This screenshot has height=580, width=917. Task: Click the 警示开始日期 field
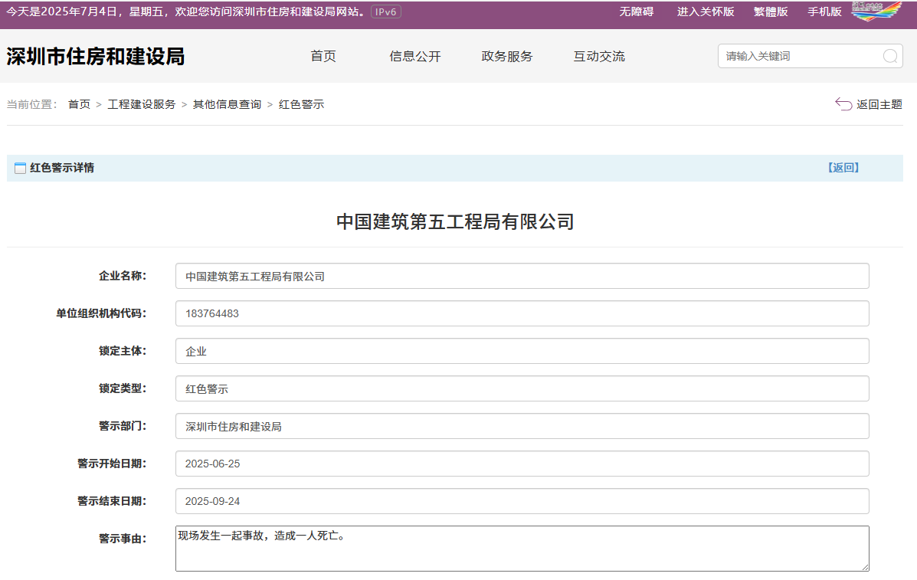(x=522, y=464)
